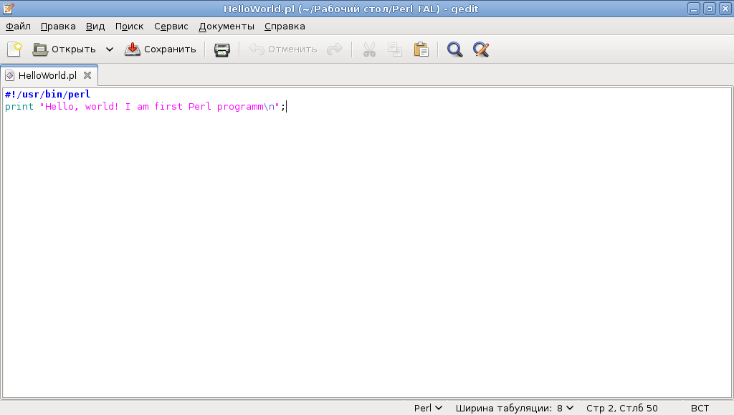The image size is (734, 415).
Task: Open search with the magnifying glass icon
Action: point(454,49)
